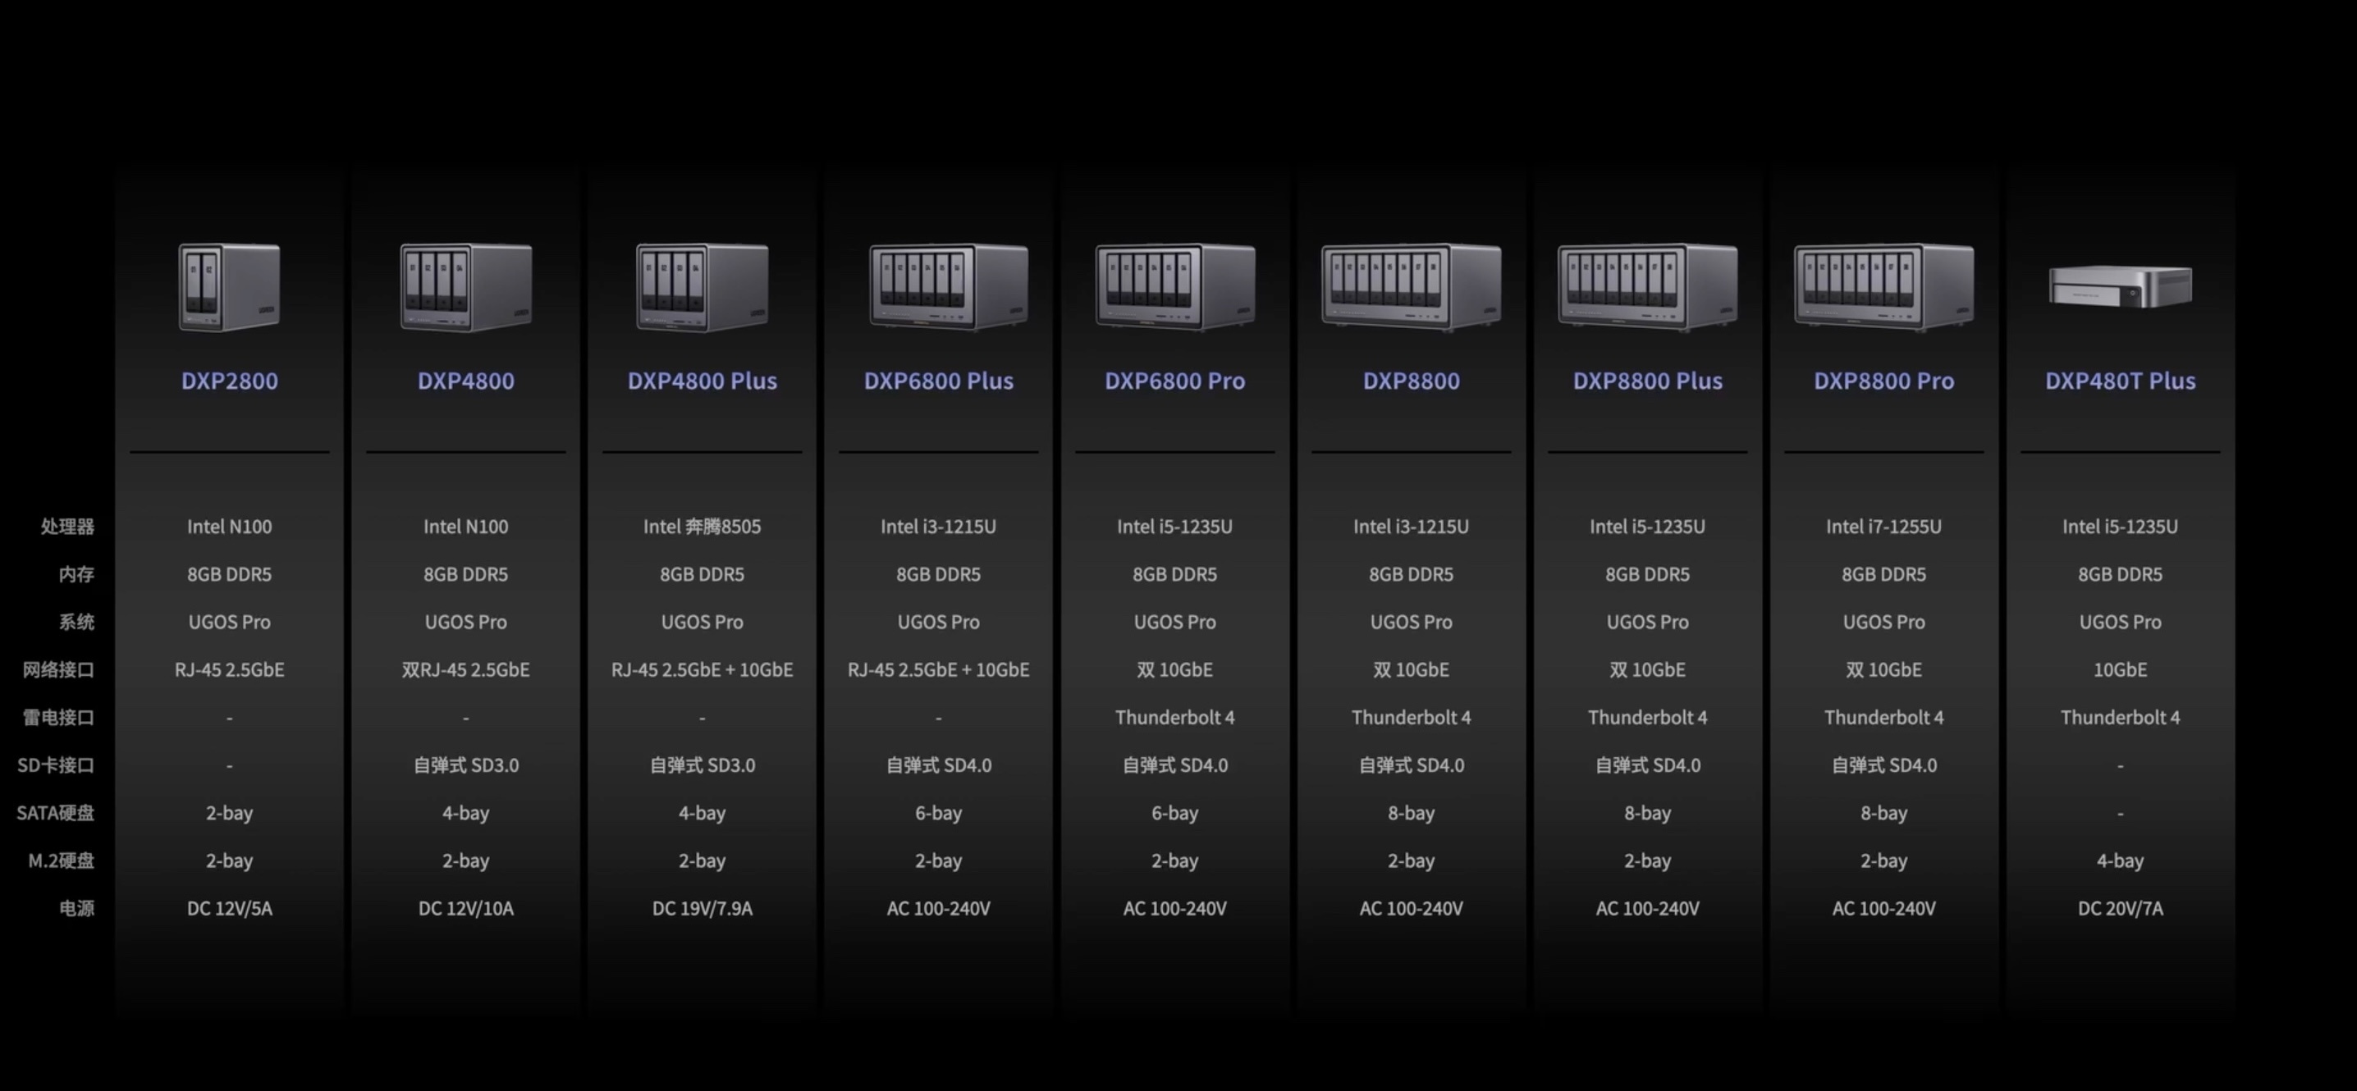The width and height of the screenshot is (2357, 1091).
Task: Click 自弹式 SD3.0 under DXP4800
Action: click(465, 765)
